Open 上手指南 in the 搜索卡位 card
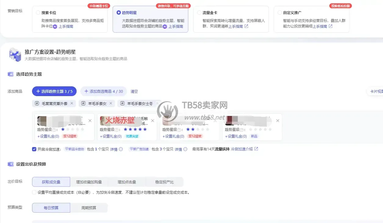The image size is (383, 223). [66, 27]
